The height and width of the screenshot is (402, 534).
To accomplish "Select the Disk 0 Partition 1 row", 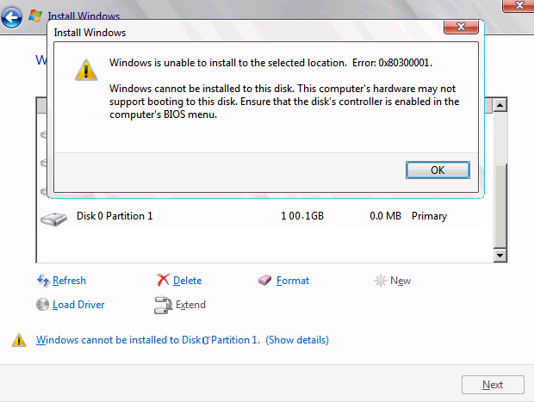I will pyautogui.click(x=258, y=216).
